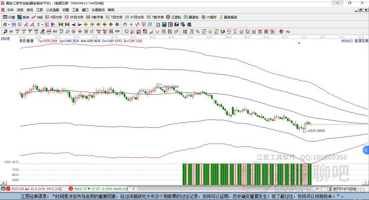This screenshot has height=200, width=369.
Task: Open the 江恩 menu
Action: click(40, 10)
